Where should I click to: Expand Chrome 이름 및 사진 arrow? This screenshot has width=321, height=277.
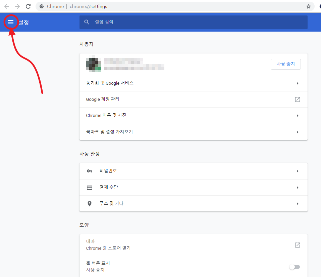click(298, 116)
